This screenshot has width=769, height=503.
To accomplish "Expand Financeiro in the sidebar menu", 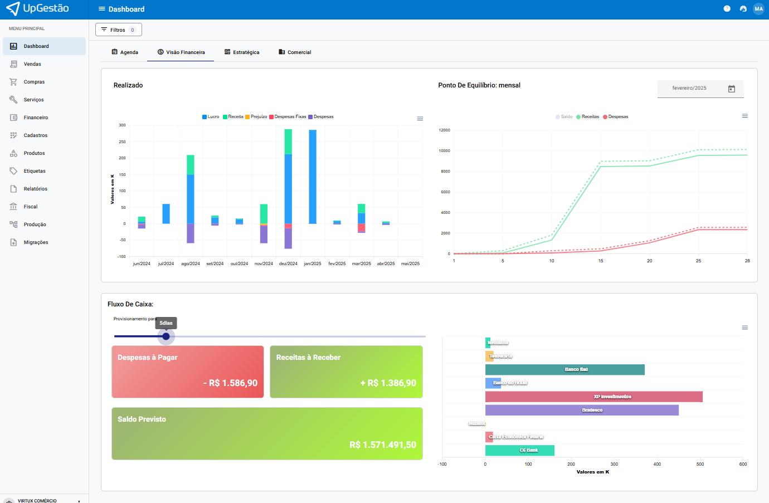I will [x=36, y=118].
